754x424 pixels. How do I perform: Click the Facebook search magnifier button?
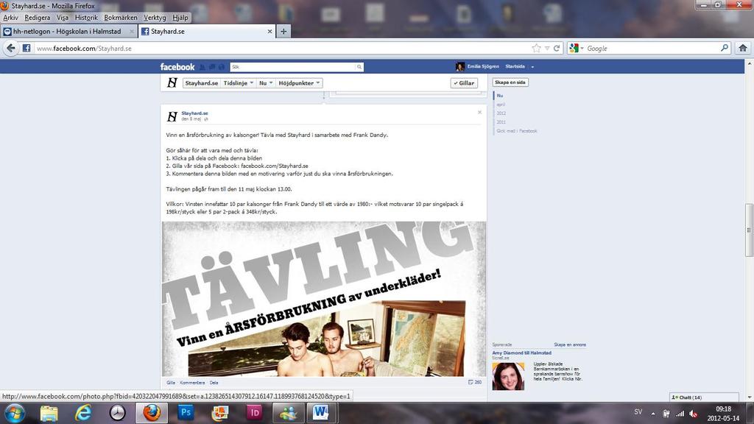click(359, 67)
